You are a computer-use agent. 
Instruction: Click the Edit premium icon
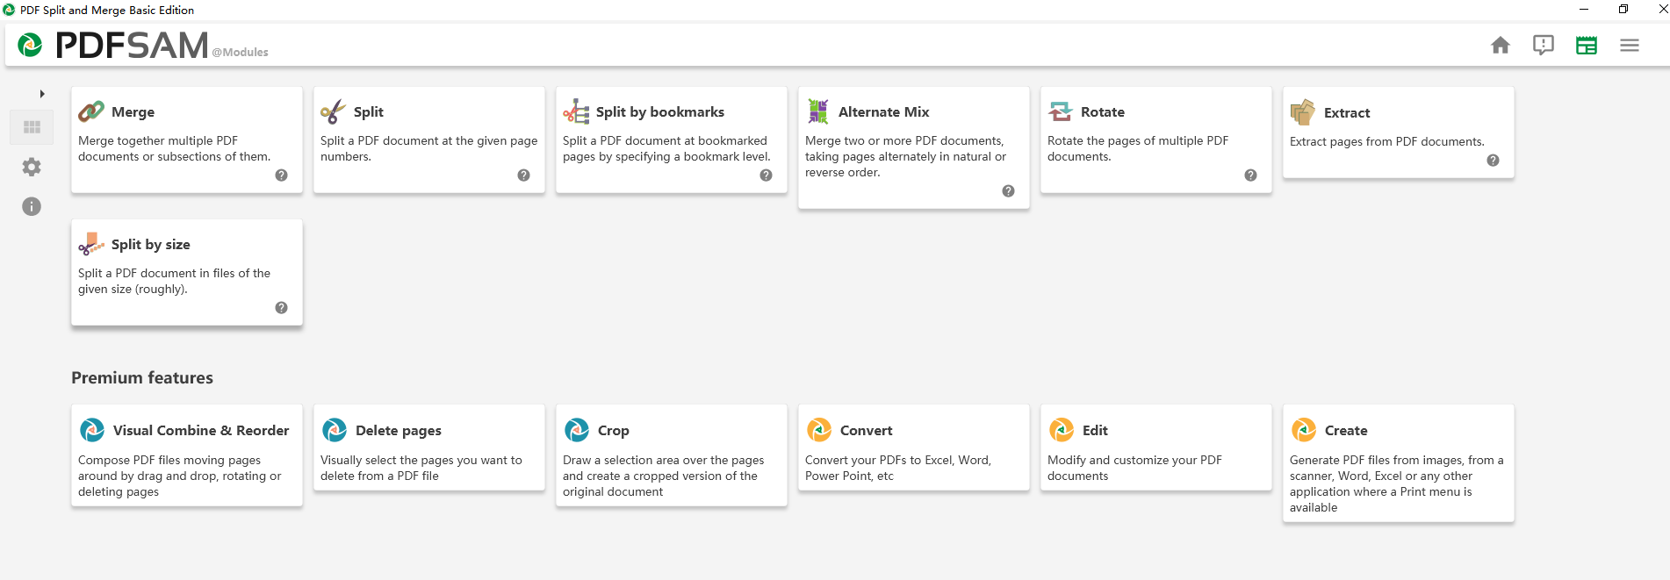point(1062,430)
